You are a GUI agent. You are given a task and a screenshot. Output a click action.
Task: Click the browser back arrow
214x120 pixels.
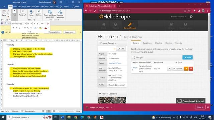(86, 11)
